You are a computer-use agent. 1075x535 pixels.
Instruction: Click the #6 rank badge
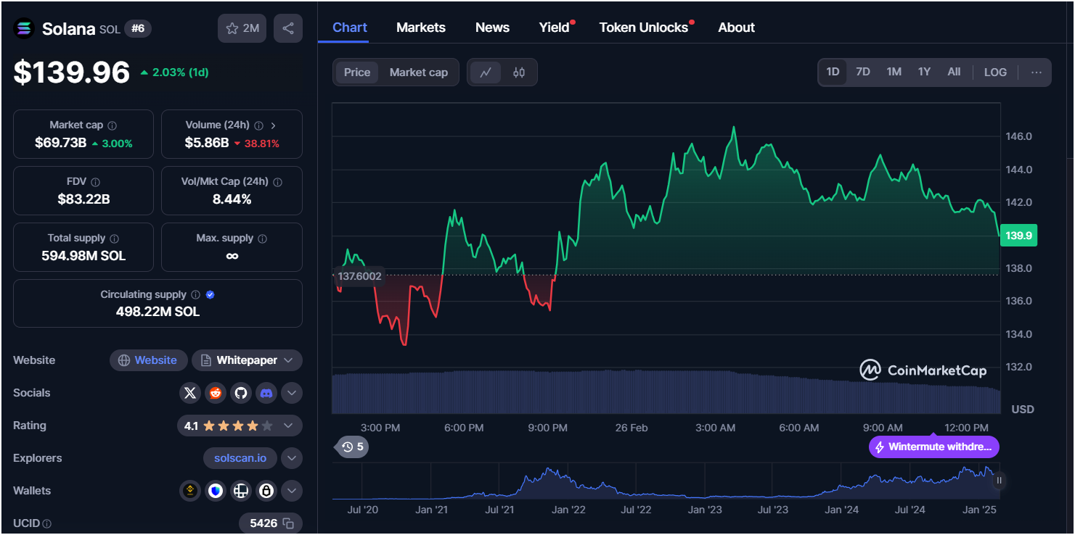pos(138,28)
